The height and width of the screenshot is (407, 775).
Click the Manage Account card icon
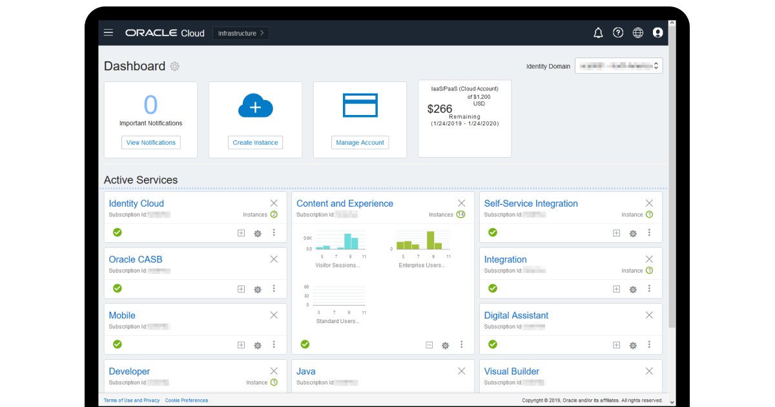click(360, 105)
